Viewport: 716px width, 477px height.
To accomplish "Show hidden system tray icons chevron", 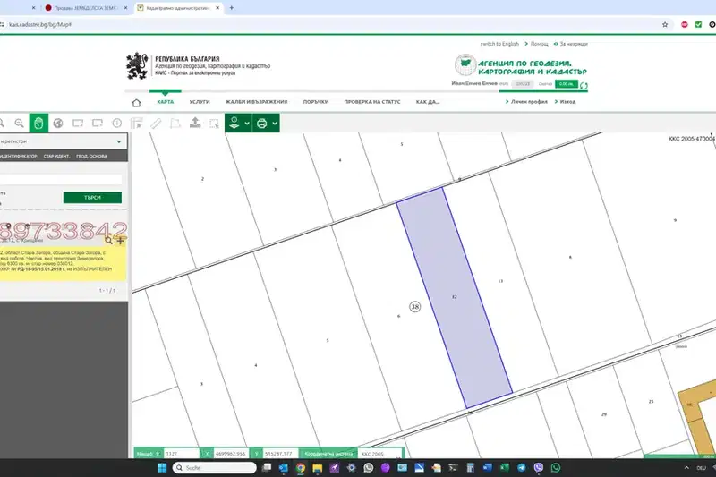I will pos(686,468).
